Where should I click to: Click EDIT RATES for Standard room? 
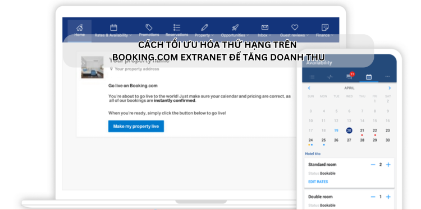318,181
